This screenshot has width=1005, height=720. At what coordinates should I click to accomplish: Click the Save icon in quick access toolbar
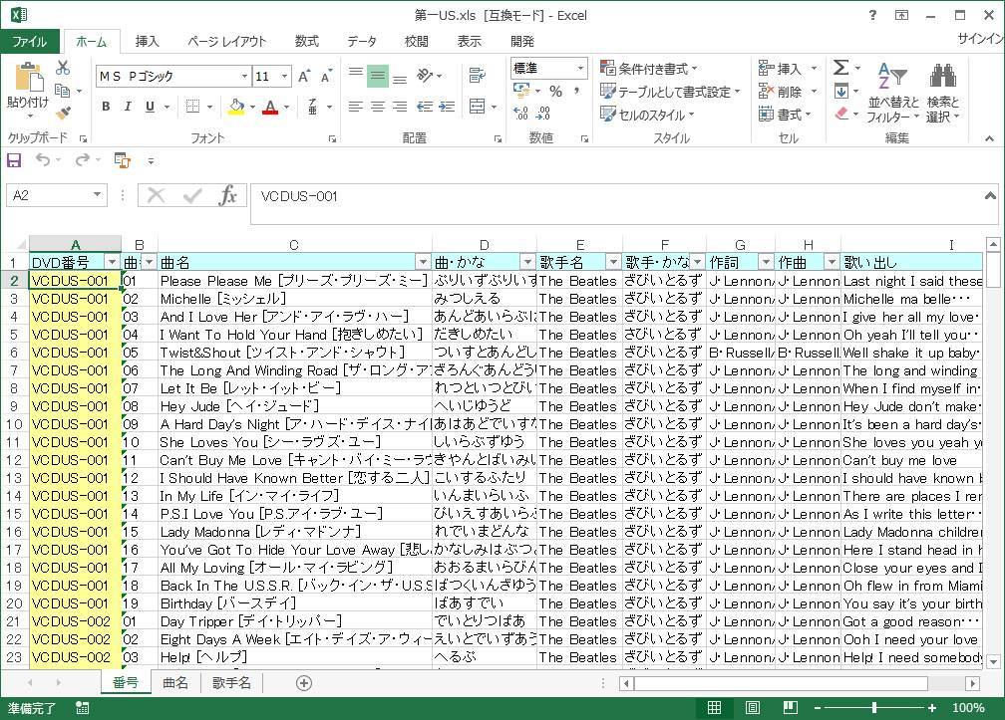tap(14, 160)
